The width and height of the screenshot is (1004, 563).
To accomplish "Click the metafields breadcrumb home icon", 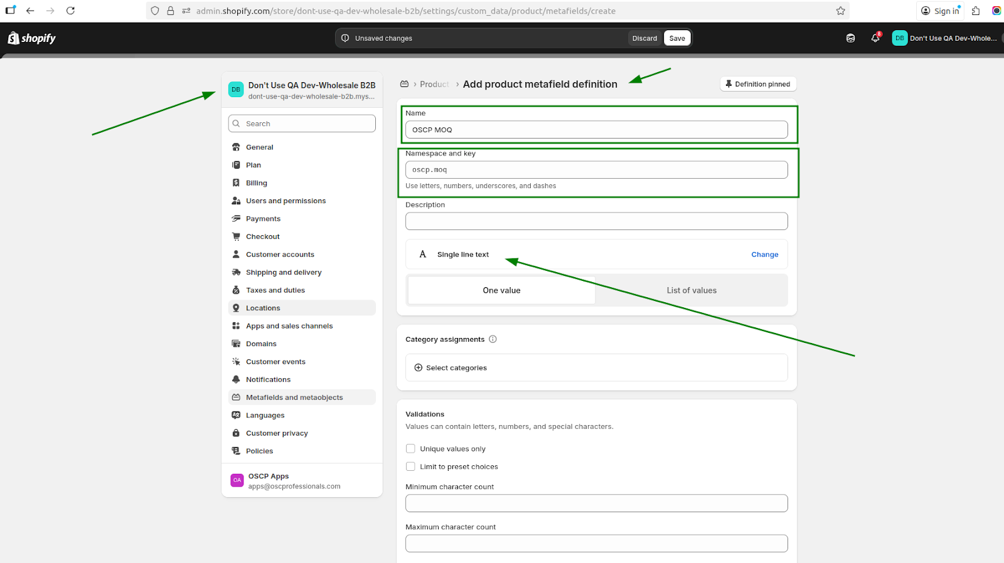I will coord(405,84).
